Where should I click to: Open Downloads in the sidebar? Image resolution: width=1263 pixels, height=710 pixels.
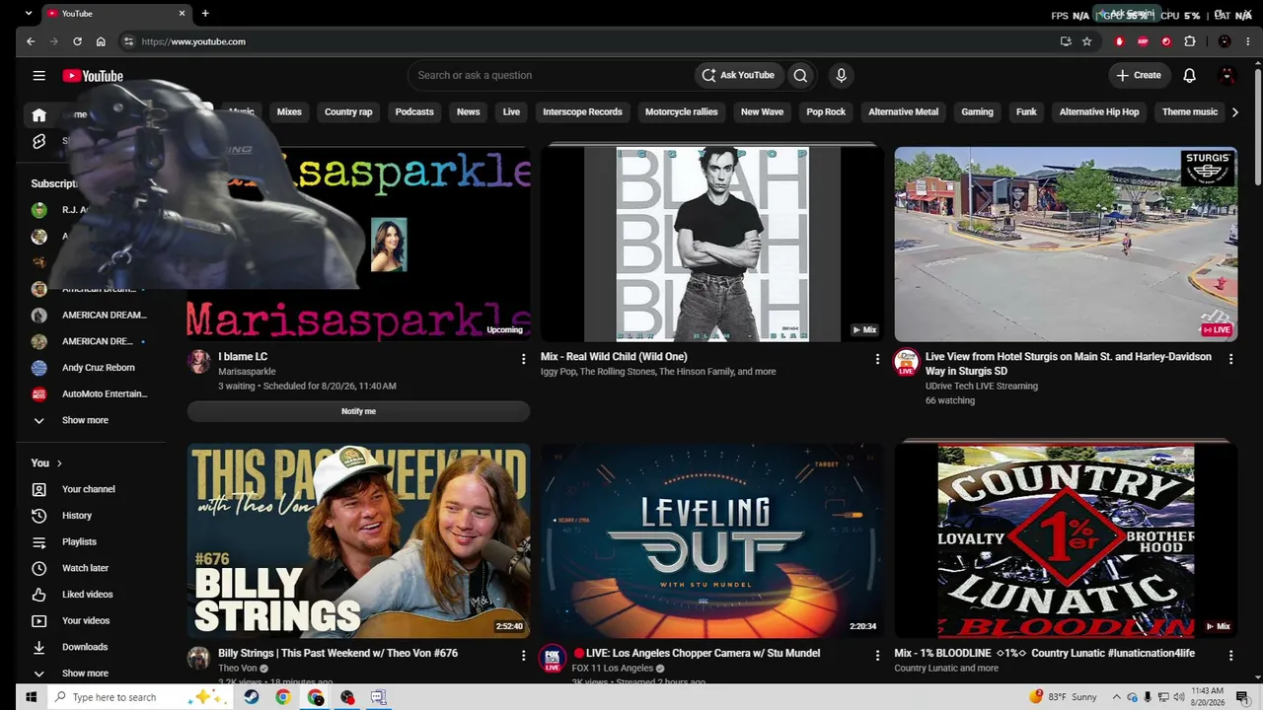pos(85,647)
